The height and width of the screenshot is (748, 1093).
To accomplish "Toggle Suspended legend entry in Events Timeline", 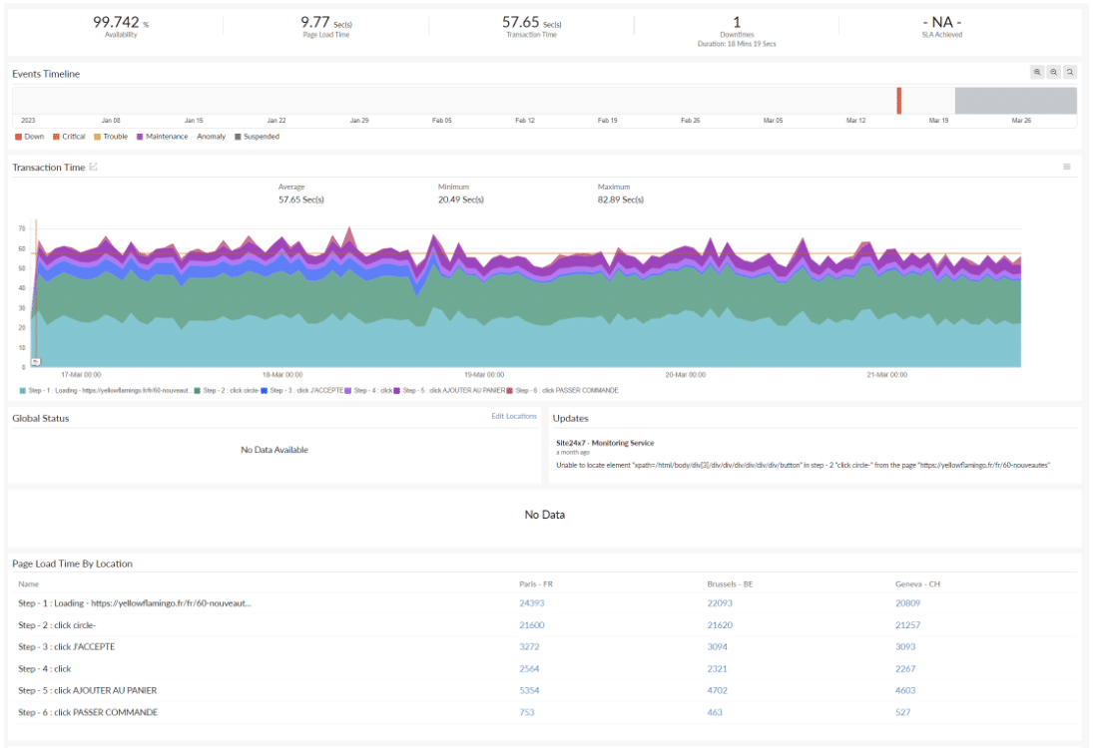I will tap(257, 137).
